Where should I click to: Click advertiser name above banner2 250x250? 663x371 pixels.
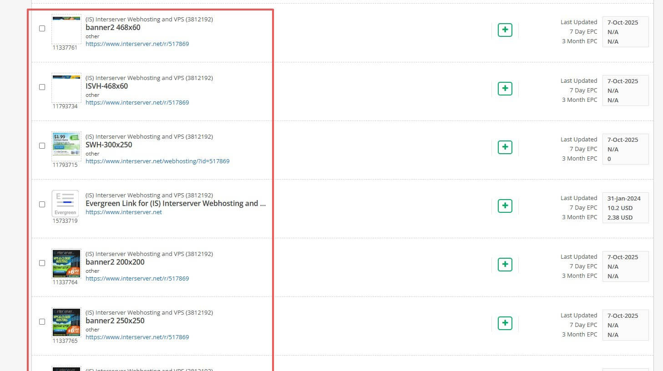point(149,313)
